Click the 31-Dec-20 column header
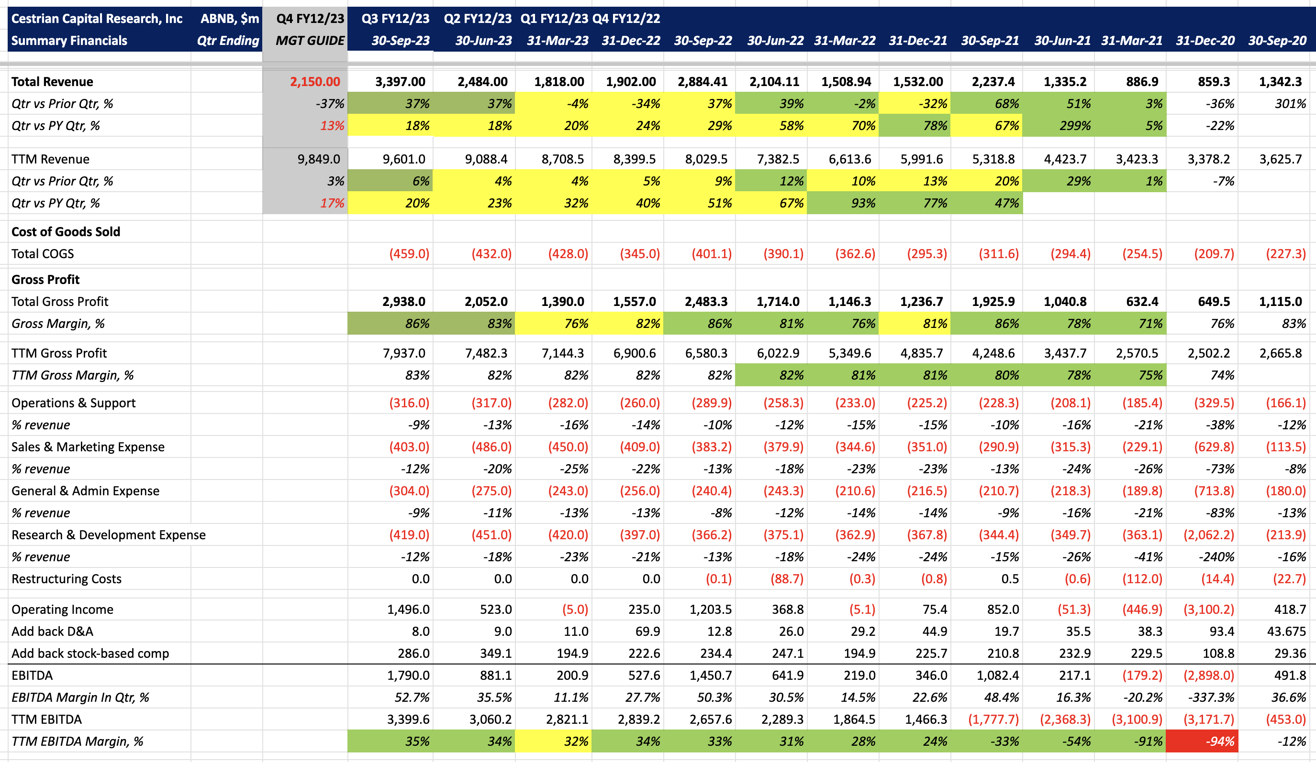 tap(1205, 41)
